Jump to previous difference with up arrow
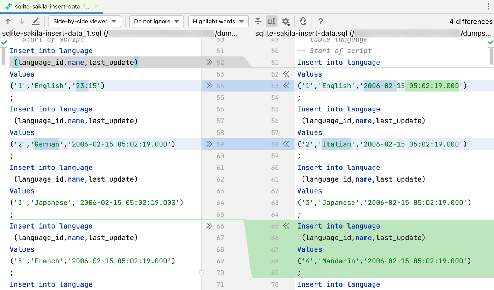This screenshot has height=290, width=494. point(8,22)
